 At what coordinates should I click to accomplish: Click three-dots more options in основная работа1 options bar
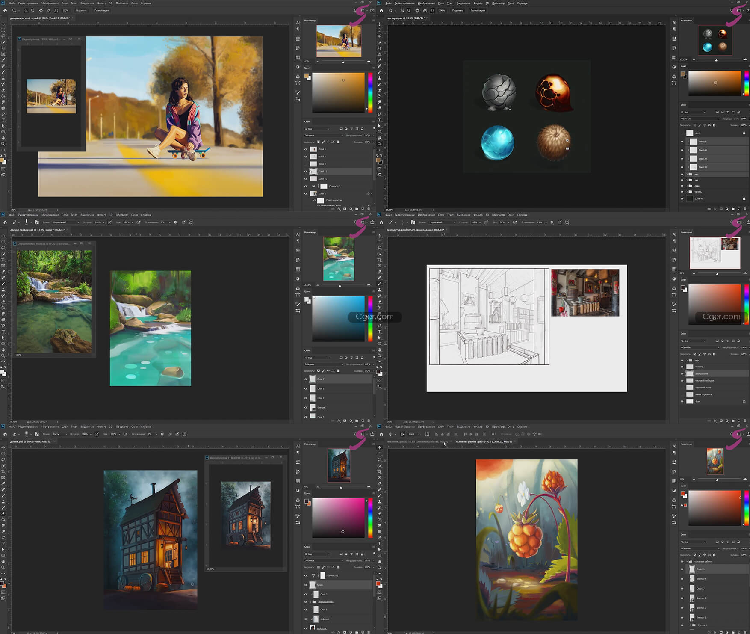(494, 434)
